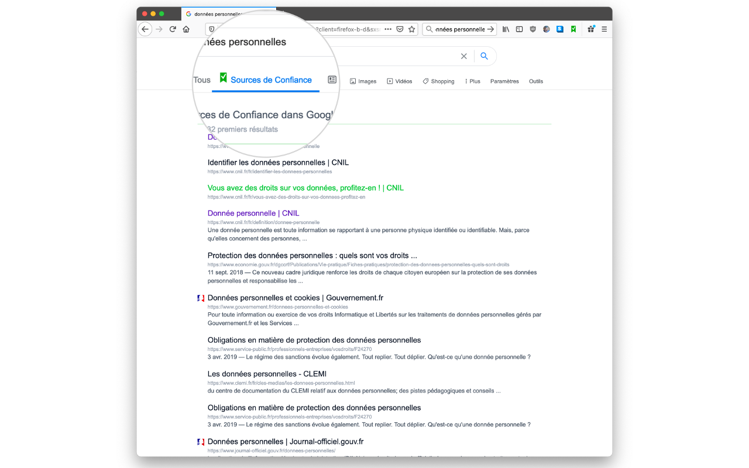
Task: Clear the Google search query
Action: point(464,56)
